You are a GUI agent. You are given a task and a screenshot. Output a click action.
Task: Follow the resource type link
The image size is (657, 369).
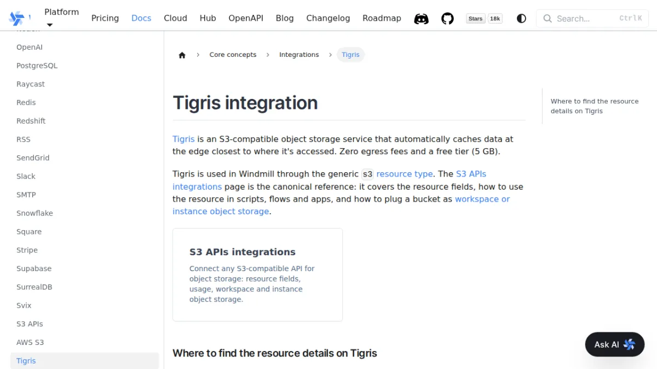click(x=405, y=174)
